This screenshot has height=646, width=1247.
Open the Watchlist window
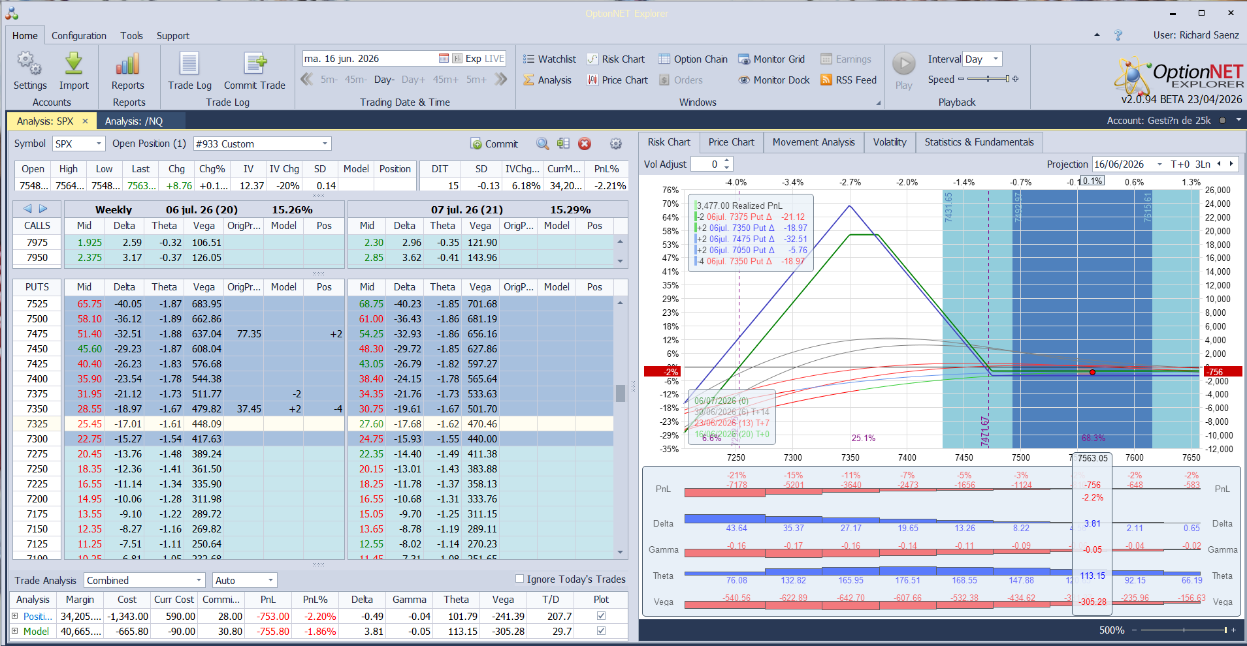pos(549,59)
